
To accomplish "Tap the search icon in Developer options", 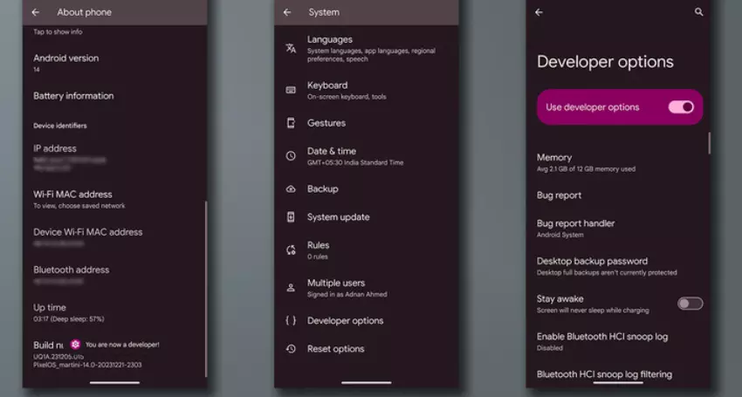I will click(698, 12).
